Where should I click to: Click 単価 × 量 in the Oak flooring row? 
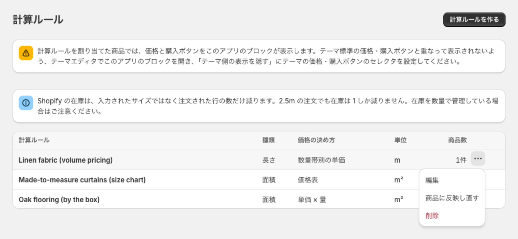tap(312, 200)
